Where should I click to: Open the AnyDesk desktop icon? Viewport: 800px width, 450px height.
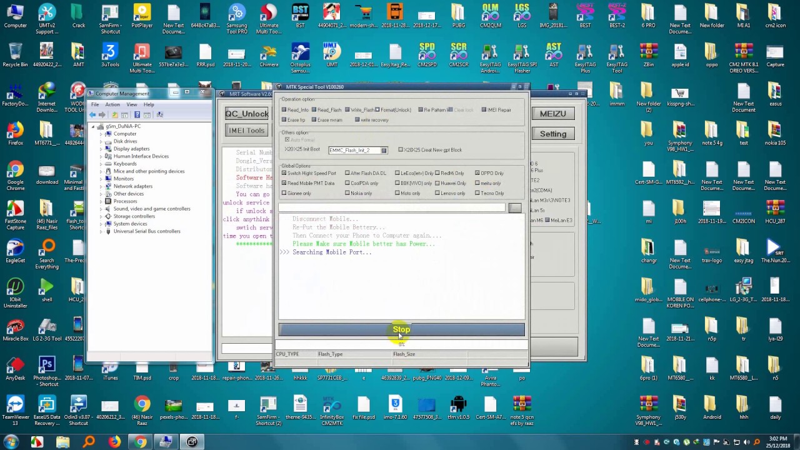coord(15,369)
